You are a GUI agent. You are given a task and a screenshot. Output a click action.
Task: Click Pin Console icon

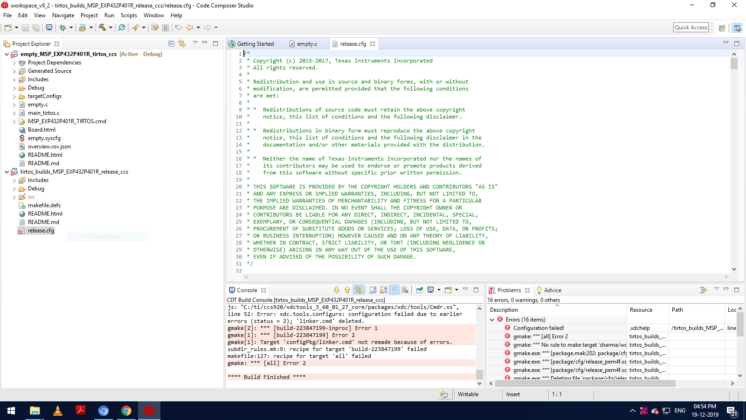pos(420,290)
